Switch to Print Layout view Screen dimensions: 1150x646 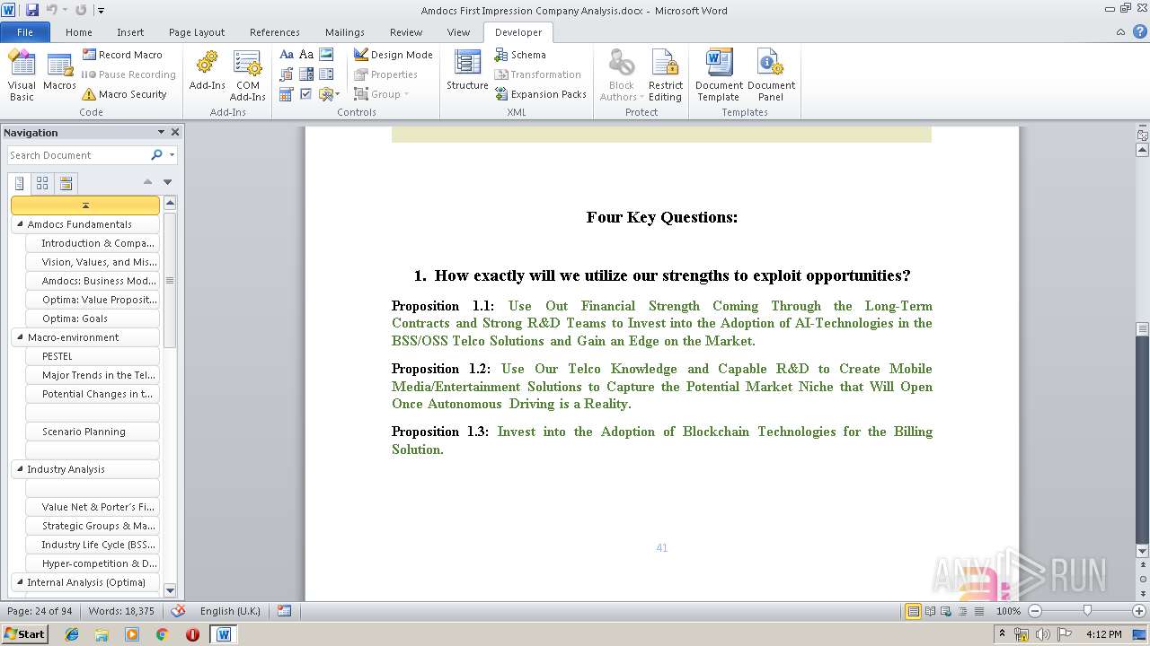coord(913,611)
